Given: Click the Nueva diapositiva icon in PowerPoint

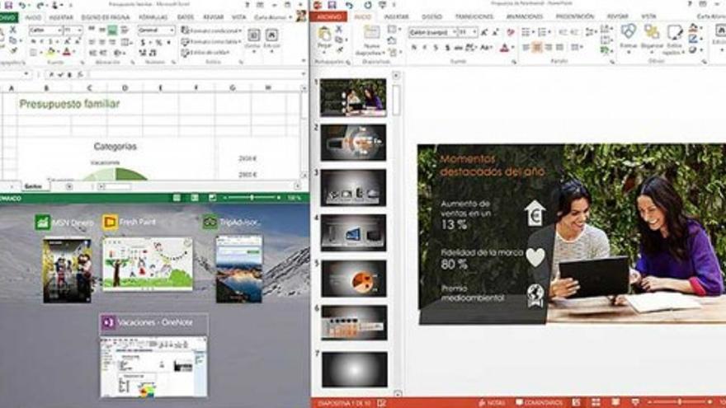Looking at the screenshot, I should (x=371, y=33).
